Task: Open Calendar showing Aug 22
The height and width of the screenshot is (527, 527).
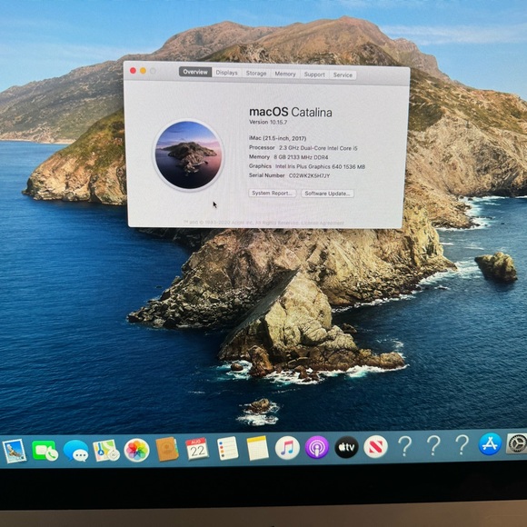Action: pyautogui.click(x=197, y=449)
